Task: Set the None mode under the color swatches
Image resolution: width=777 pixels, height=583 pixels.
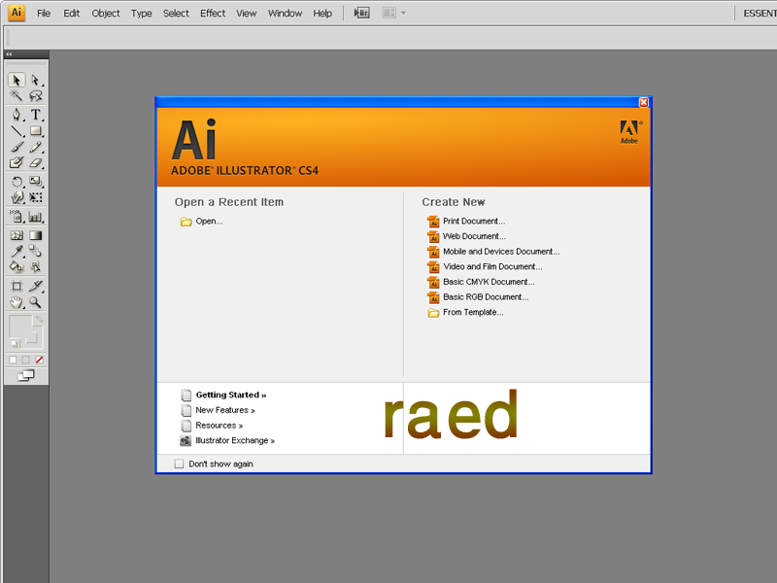Action: (x=40, y=360)
